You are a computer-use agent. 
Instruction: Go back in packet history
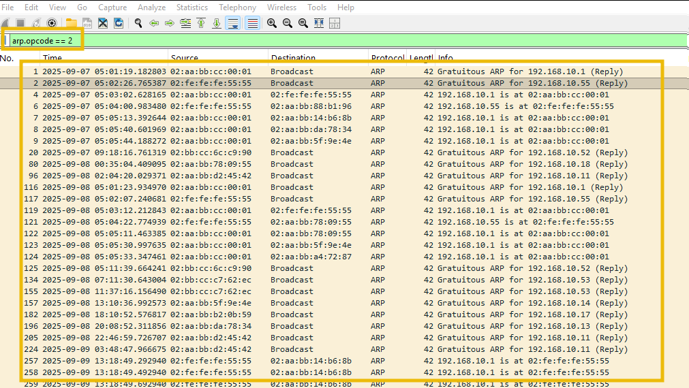click(x=154, y=23)
